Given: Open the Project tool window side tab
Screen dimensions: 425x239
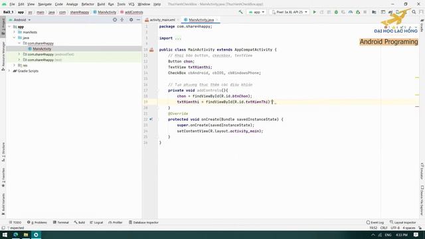Looking at the screenshot, I should [x=3, y=27].
